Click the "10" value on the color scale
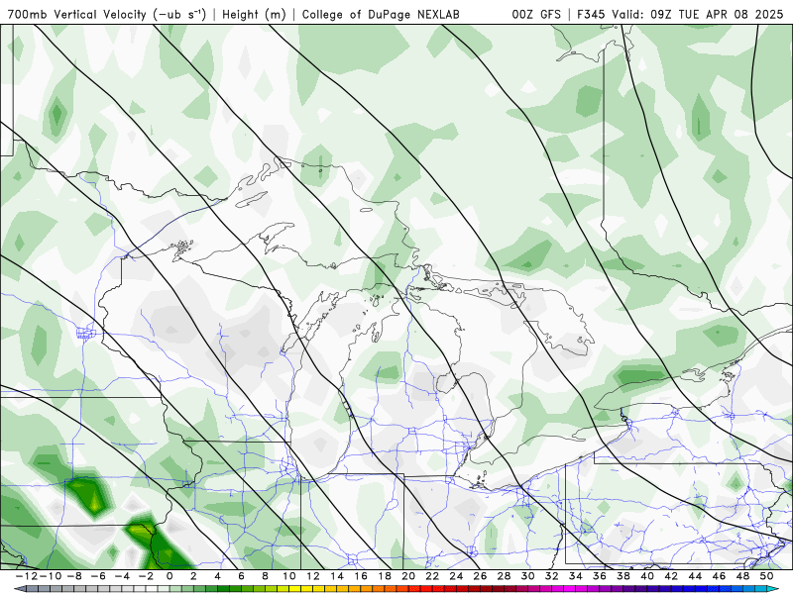Viewport: 793px width, 594px height. click(289, 576)
